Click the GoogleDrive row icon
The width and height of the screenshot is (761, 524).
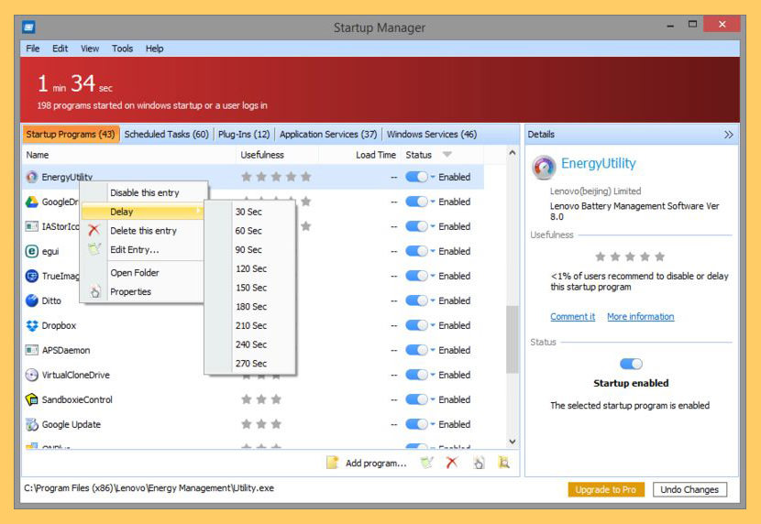click(31, 202)
